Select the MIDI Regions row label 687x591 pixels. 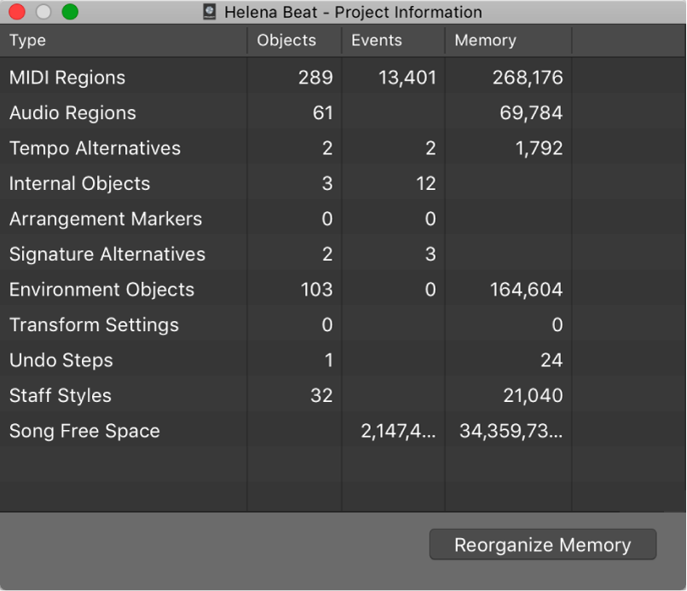pyautogui.click(x=67, y=77)
